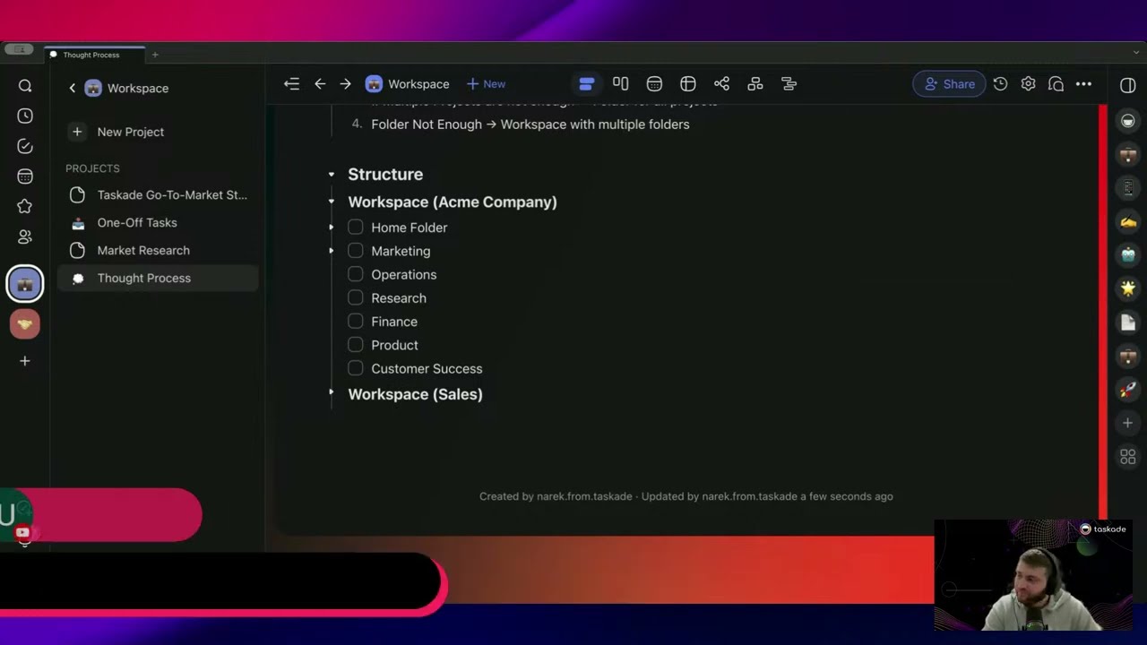Expand the Home Folder item arrow
1147x645 pixels.
[x=331, y=228]
